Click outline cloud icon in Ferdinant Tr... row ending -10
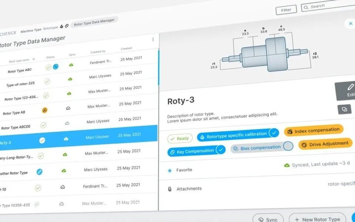 tap(63, 187)
